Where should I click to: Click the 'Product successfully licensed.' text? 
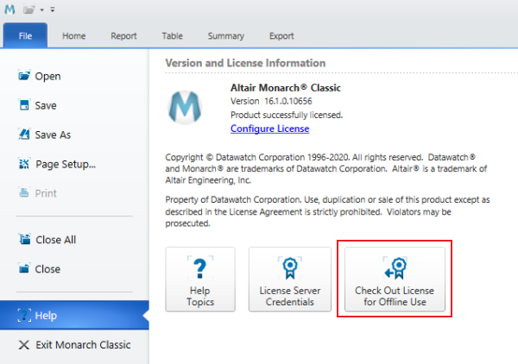(287, 115)
